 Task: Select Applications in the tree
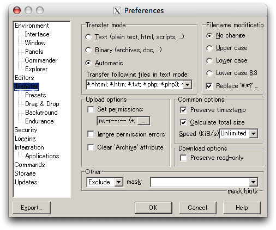(x=42, y=156)
